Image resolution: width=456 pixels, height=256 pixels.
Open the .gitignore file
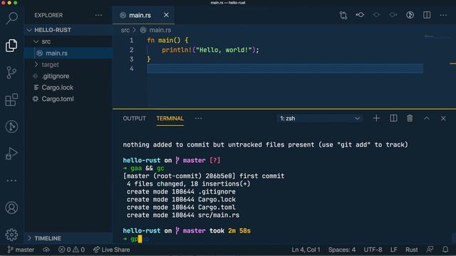tap(68, 76)
